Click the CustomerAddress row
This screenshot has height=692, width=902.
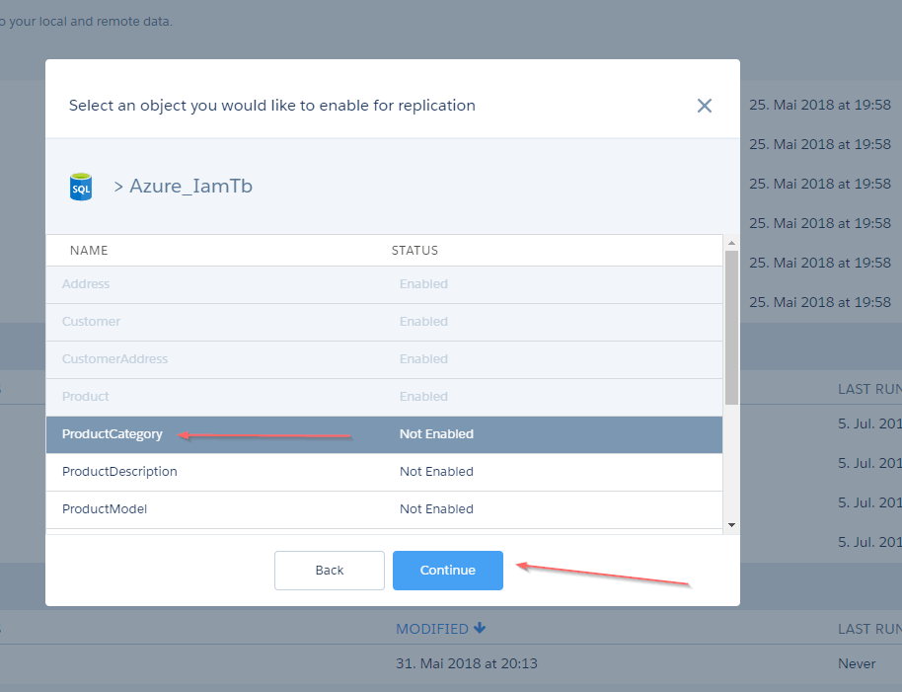pyautogui.click(x=384, y=359)
